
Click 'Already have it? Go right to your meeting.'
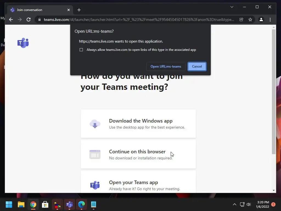pyautogui.click(x=145, y=189)
